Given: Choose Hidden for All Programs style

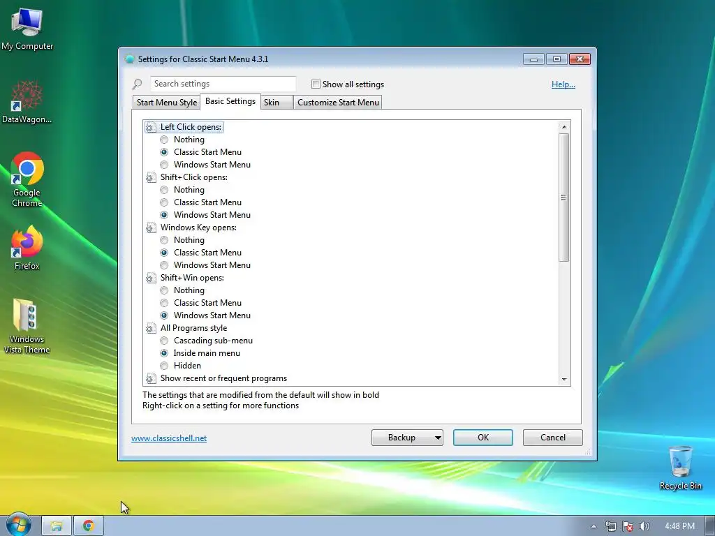Looking at the screenshot, I should [x=164, y=366].
